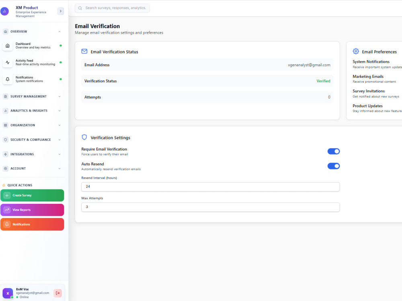Open Notifications via sidebar bell icon
The height and width of the screenshot is (301, 402).
7,79
